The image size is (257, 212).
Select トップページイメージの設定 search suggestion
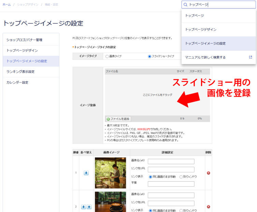point(205,44)
